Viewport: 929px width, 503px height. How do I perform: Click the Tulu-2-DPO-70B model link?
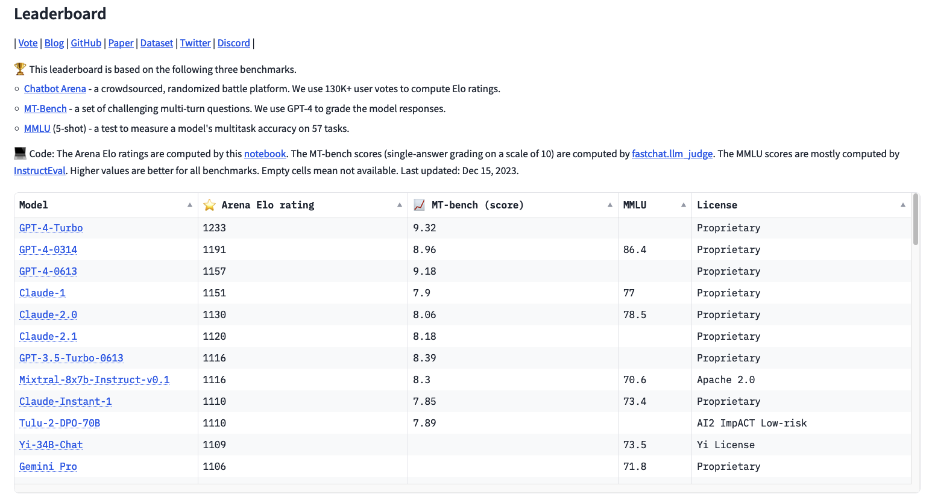coord(60,423)
